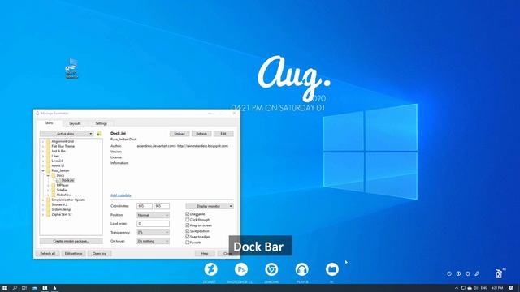Image resolution: width=520 pixels, height=292 pixels.
Task: Open the Display monitor dropdown
Action: pyautogui.click(x=210, y=206)
